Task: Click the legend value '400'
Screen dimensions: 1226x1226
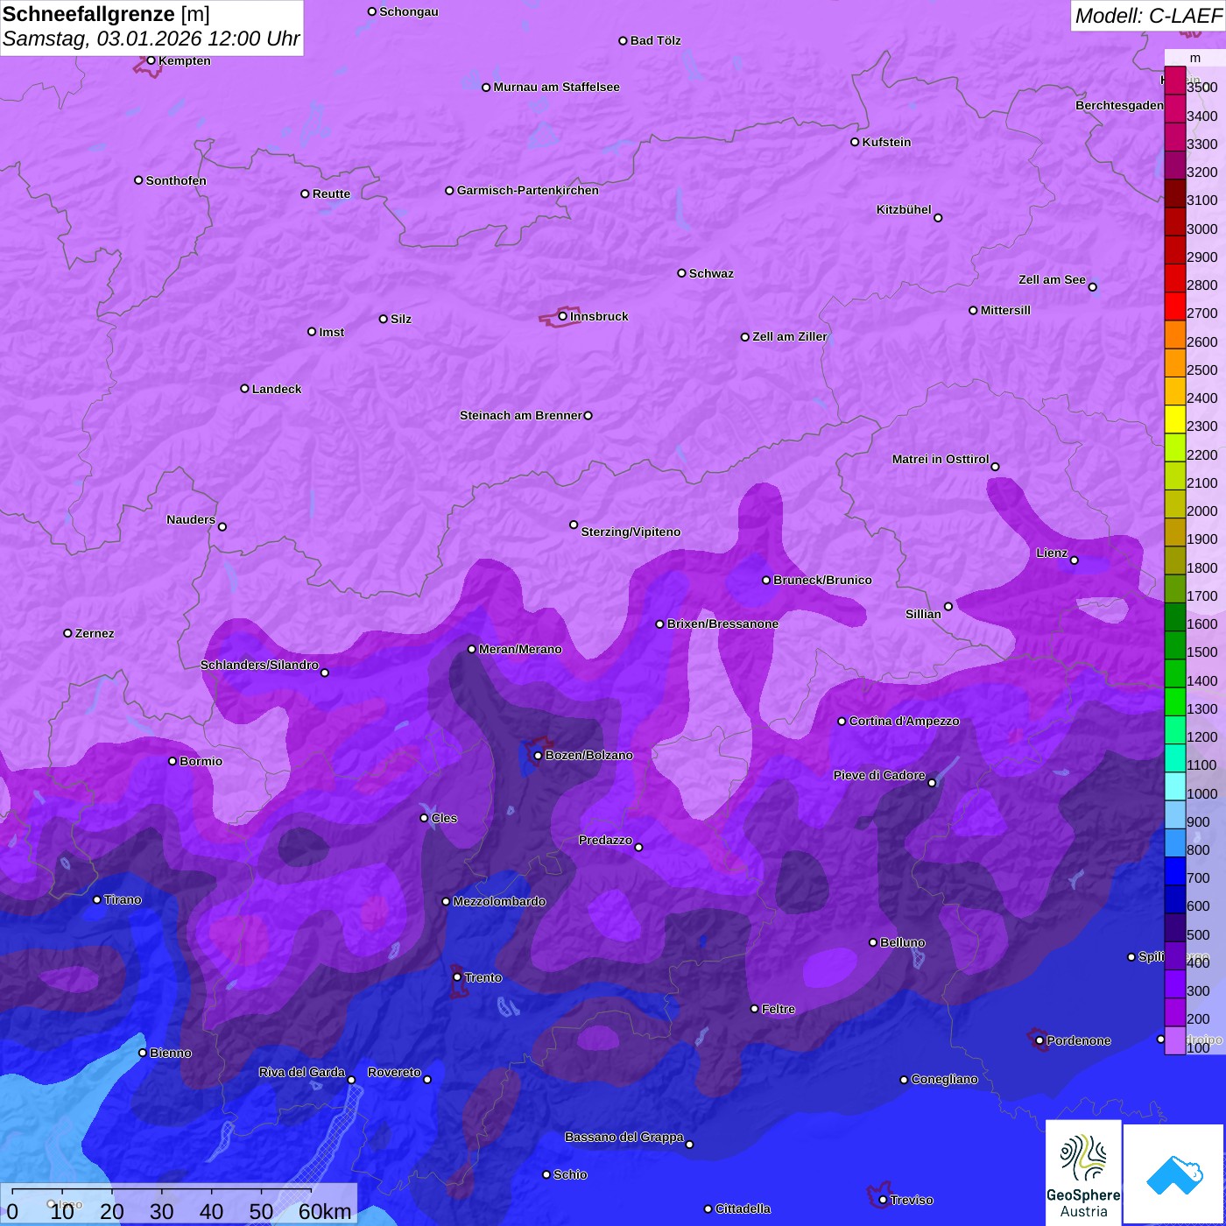Action: tap(1198, 962)
